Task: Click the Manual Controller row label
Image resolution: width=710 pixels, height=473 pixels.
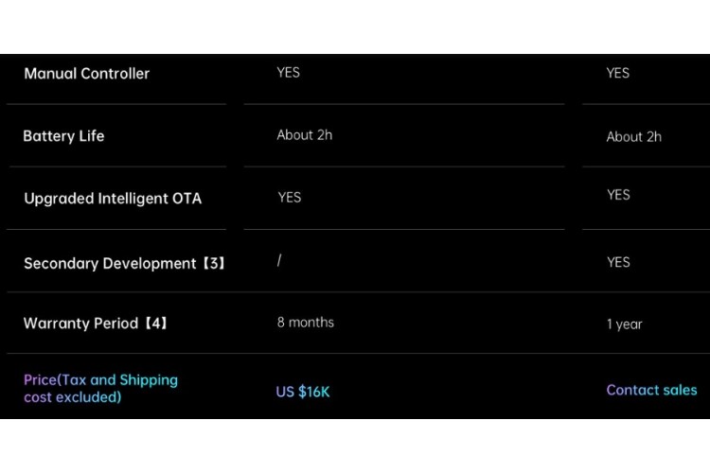Action: coord(86,74)
